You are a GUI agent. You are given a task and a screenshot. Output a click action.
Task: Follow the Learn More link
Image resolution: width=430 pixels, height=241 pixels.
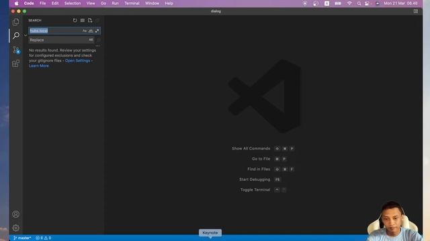tap(39, 66)
